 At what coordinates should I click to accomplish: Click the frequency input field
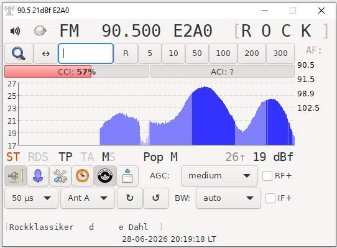click(86, 53)
